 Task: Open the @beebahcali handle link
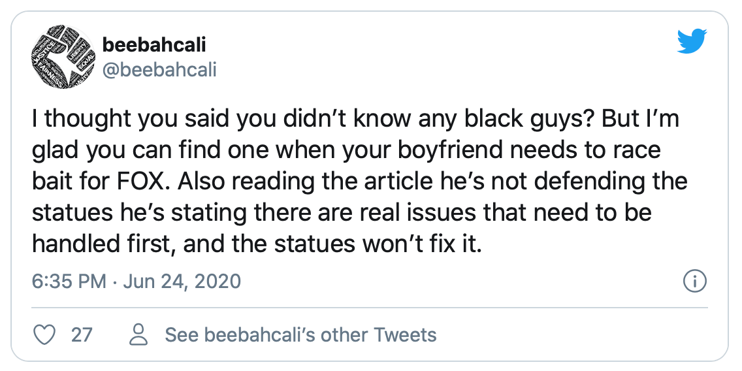point(159,69)
